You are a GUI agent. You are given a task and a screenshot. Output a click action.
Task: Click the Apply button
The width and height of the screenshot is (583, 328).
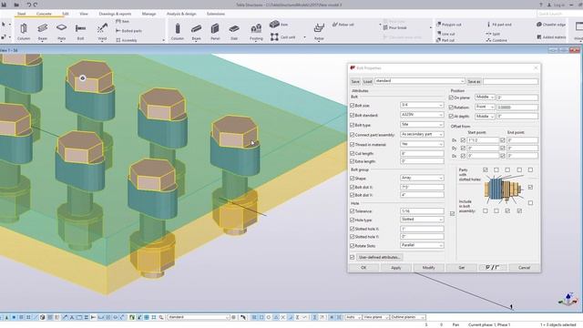click(396, 267)
